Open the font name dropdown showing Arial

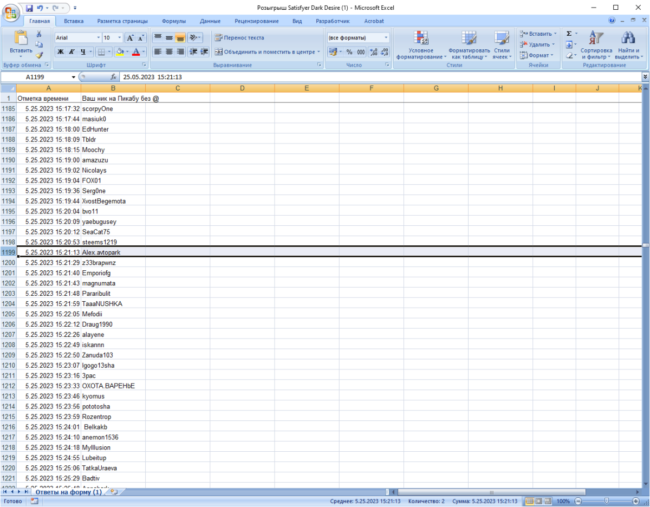[99, 38]
